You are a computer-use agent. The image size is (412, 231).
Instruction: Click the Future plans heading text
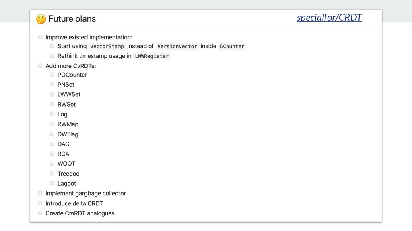pos(72,19)
